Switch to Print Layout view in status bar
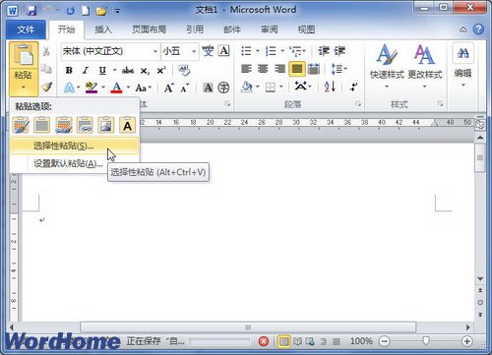Screen dimensions: 492x355 point(284,341)
